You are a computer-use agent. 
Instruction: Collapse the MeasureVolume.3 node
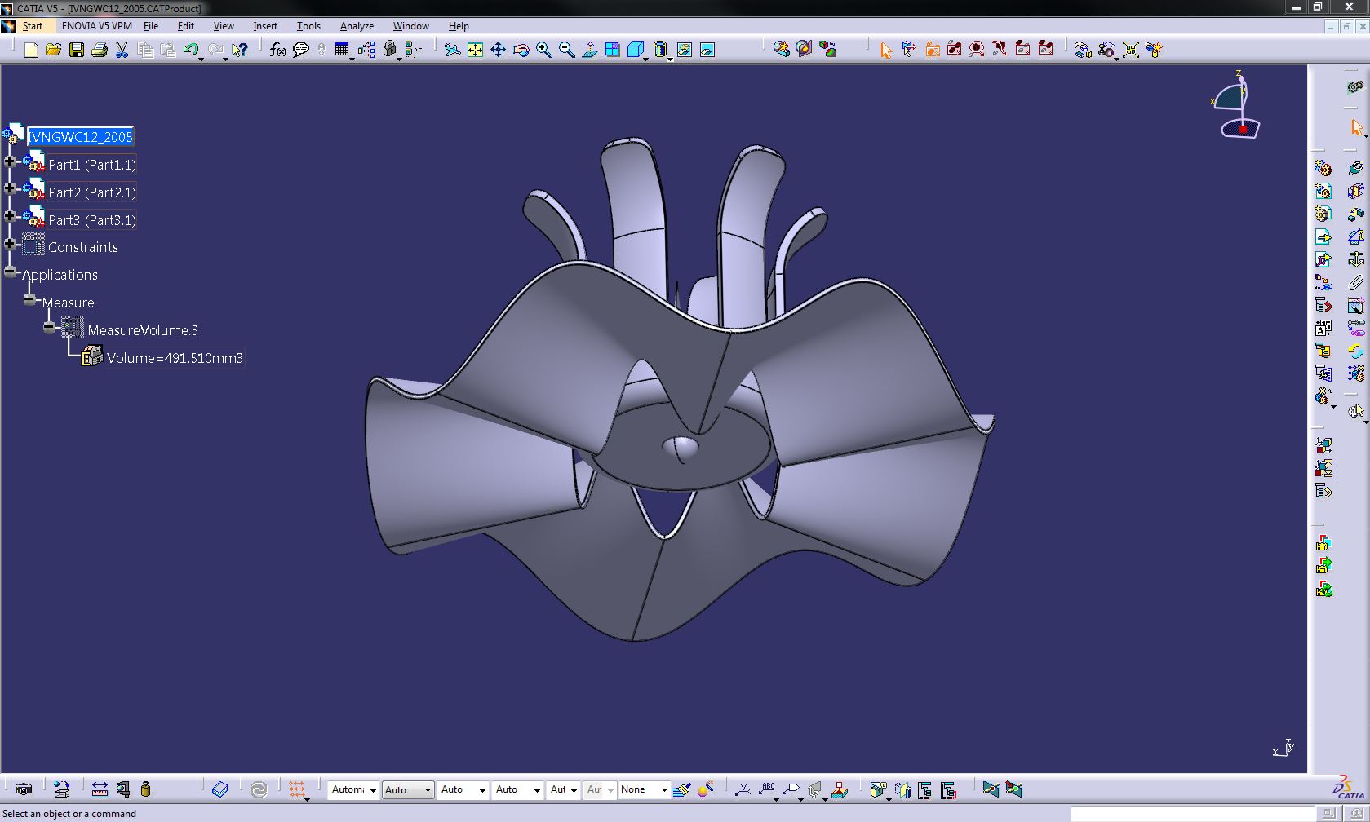[50, 327]
